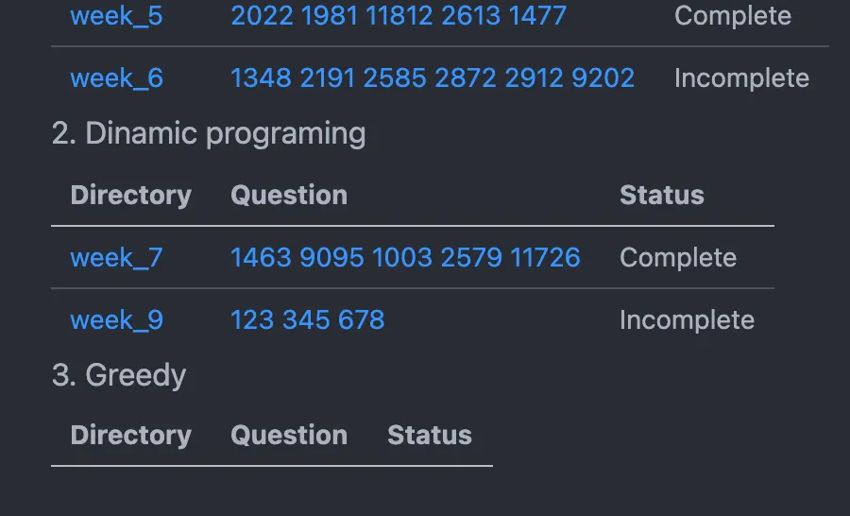
Task: Open question 9202 link
Action: point(603,78)
